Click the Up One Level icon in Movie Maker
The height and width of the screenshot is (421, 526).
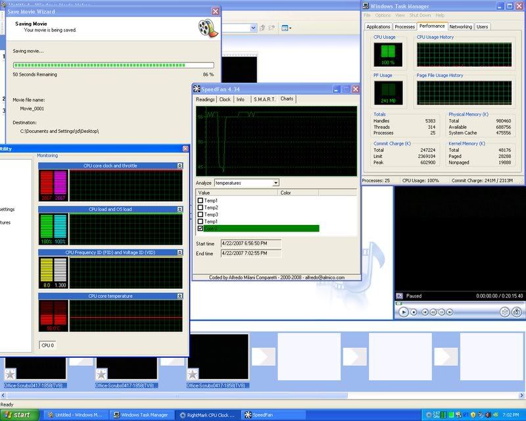262,28
